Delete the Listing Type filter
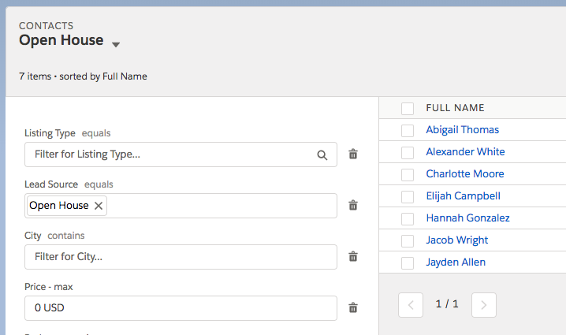The width and height of the screenshot is (566, 335). [353, 154]
